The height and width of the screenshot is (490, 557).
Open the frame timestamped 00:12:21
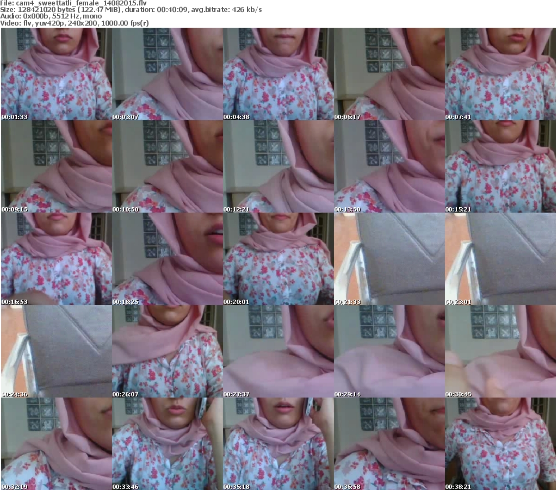[x=278, y=166]
